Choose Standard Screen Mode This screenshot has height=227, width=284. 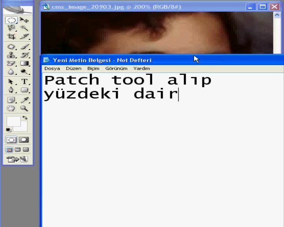(x=9, y=149)
